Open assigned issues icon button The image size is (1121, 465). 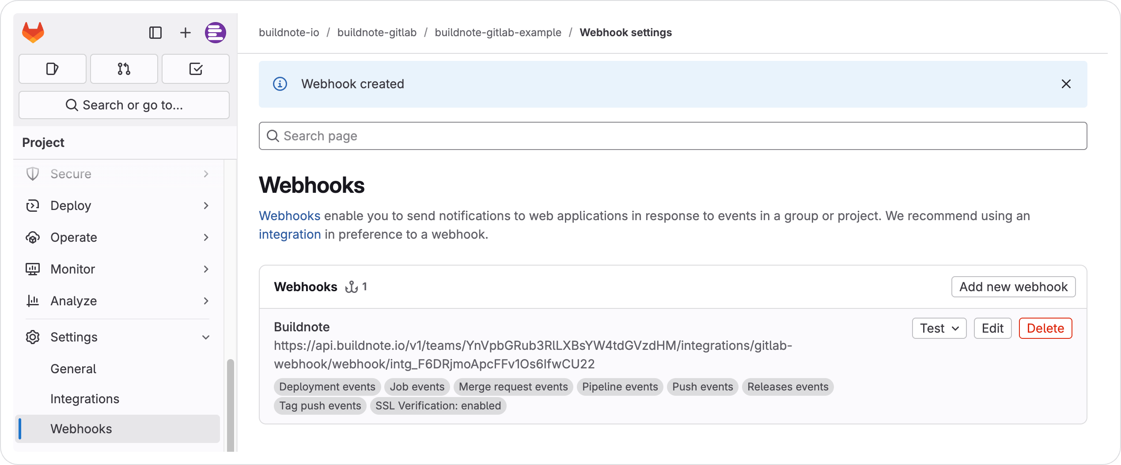53,69
